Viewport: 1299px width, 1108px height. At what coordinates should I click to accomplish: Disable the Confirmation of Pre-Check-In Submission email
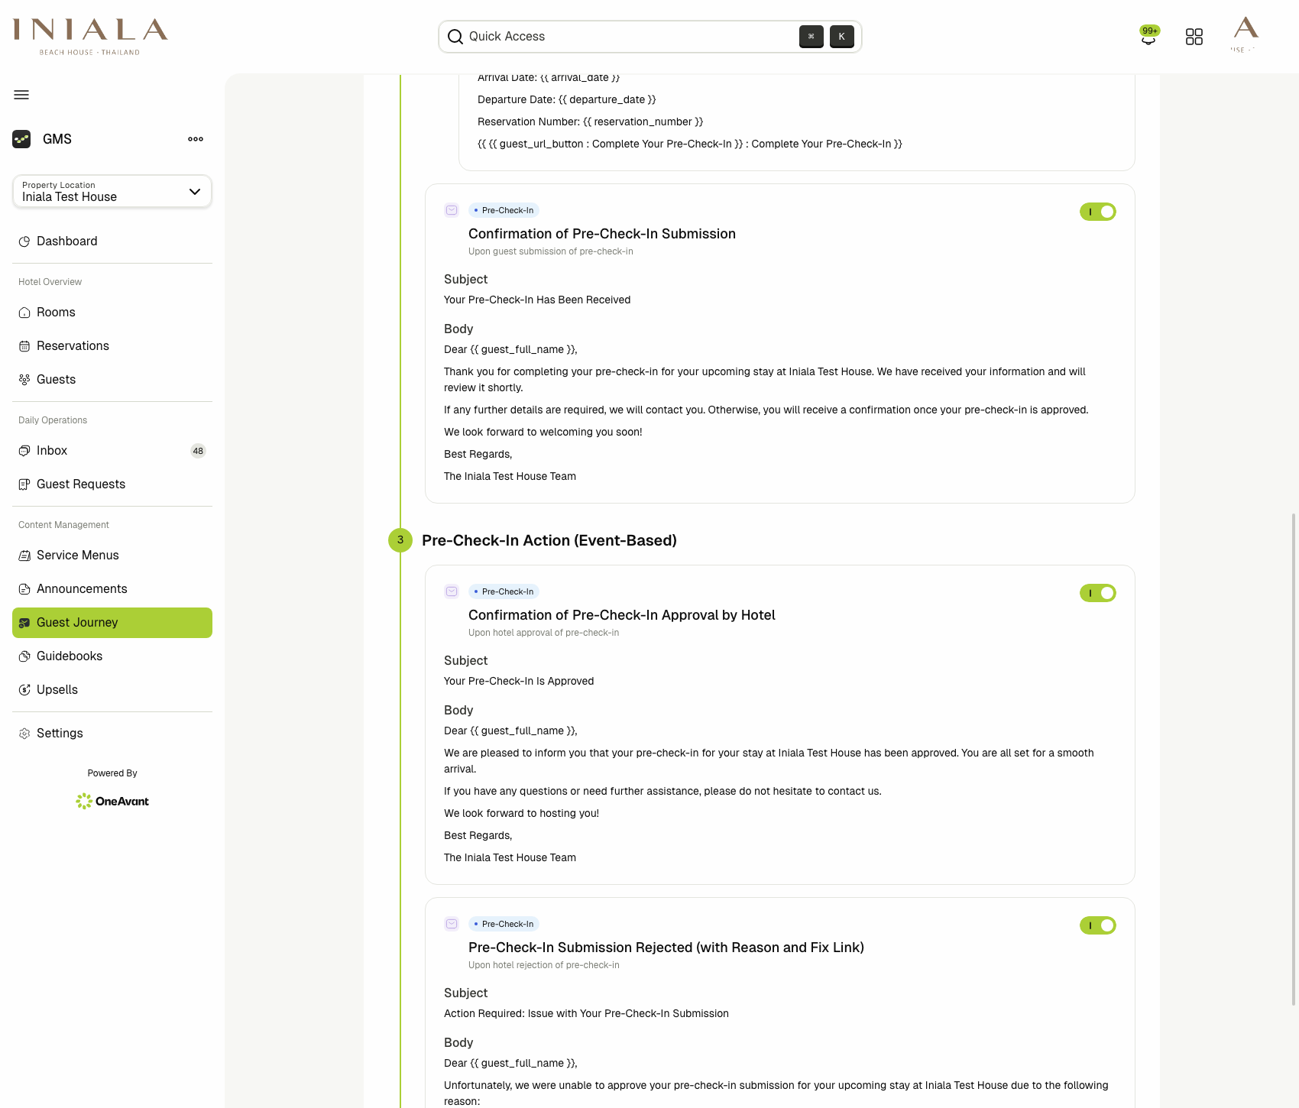click(x=1098, y=212)
